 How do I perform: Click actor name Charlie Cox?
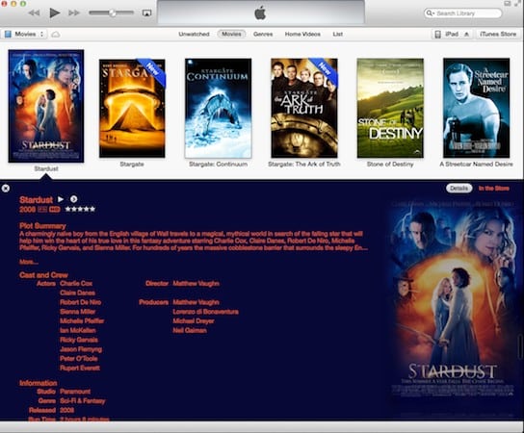pos(76,284)
